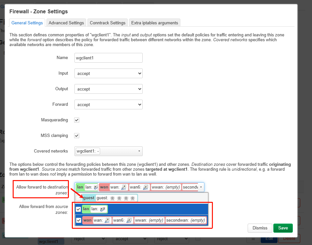Click the lan interface icon in dropdown list
Screen dimensions: 312x245
[102, 209]
